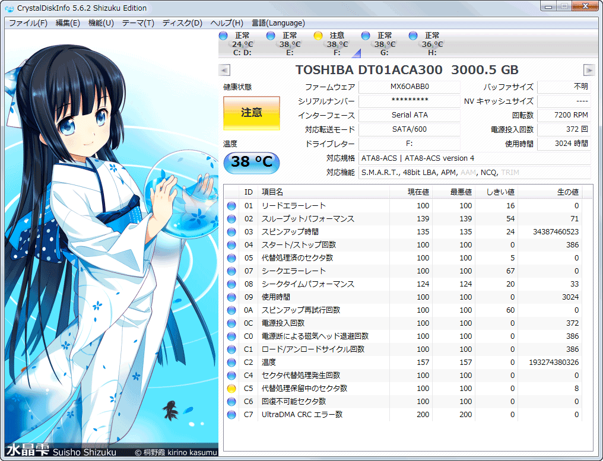Open the 言語(Language) menu

point(278,23)
